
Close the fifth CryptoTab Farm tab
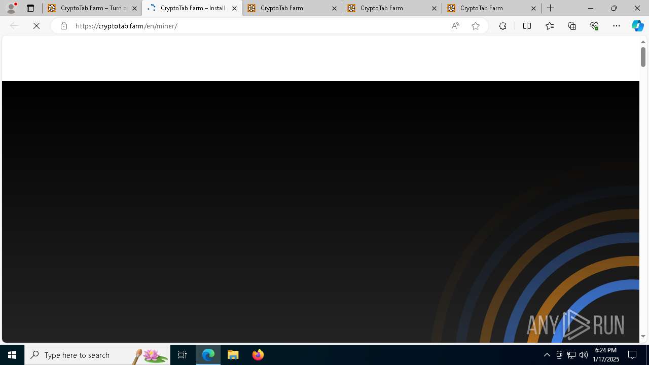click(x=533, y=8)
